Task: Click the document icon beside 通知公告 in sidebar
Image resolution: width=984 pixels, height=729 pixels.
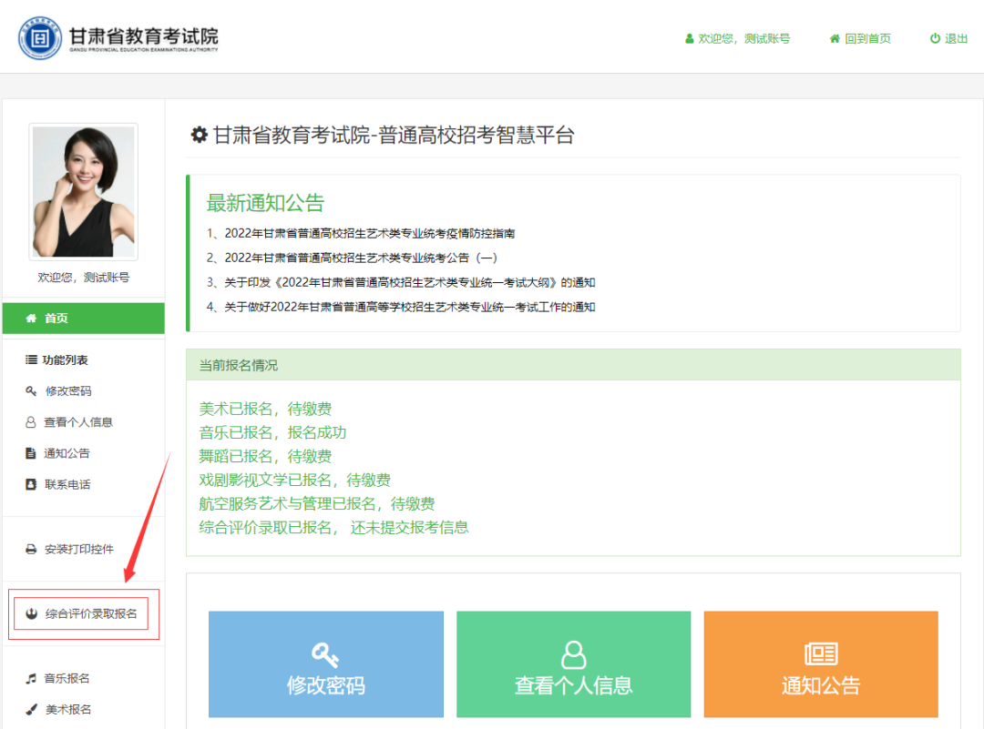Action: tap(31, 453)
